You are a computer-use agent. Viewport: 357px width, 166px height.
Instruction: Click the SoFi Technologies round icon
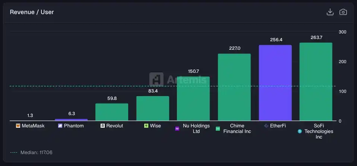point(300,131)
